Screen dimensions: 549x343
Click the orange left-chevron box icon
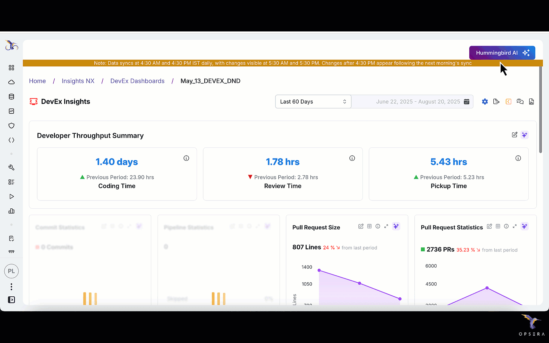tap(508, 102)
